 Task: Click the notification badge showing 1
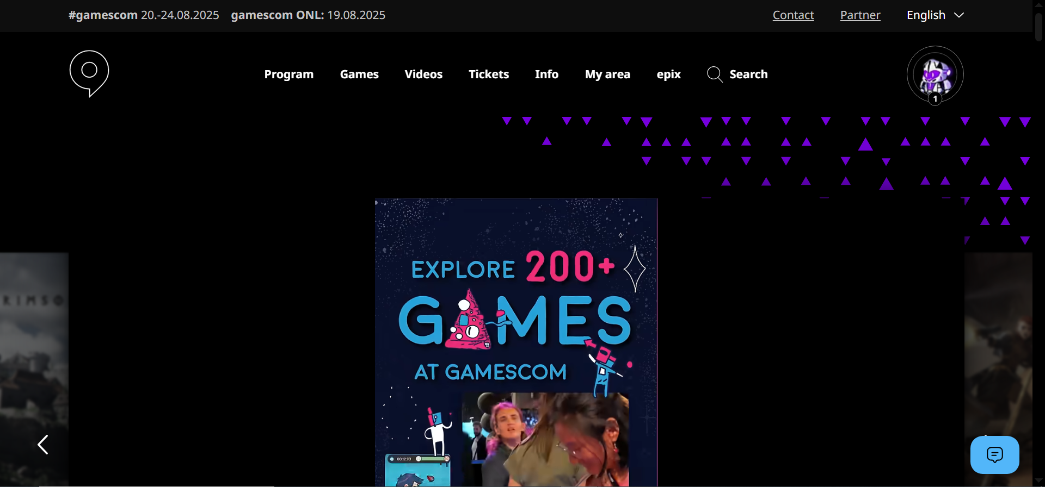coord(935,99)
